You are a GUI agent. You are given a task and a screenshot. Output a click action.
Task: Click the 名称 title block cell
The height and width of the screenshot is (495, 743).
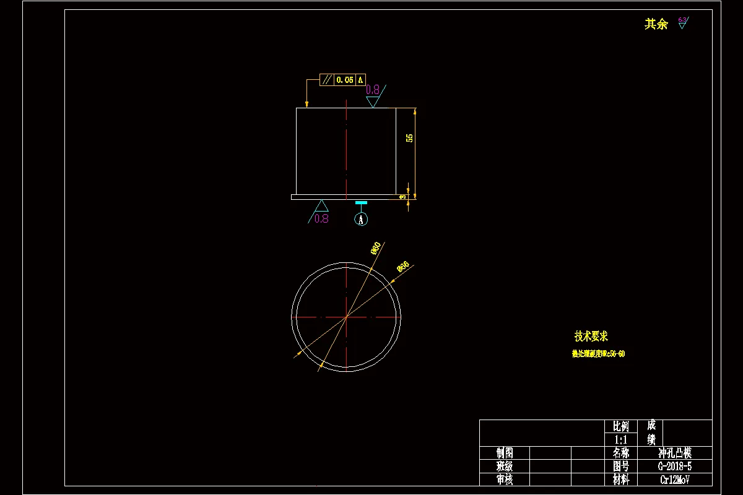pyautogui.click(x=621, y=453)
